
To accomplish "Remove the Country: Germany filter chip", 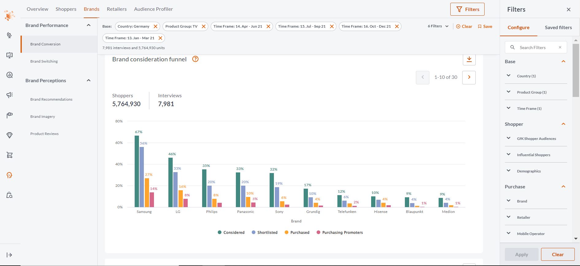I will click(156, 26).
